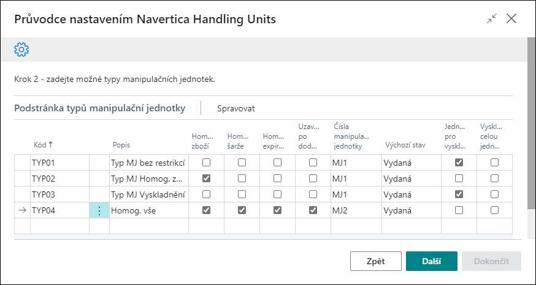Sort by the Kód column header

tap(43, 144)
